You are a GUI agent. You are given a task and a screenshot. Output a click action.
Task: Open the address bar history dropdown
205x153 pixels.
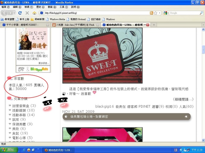160,13
